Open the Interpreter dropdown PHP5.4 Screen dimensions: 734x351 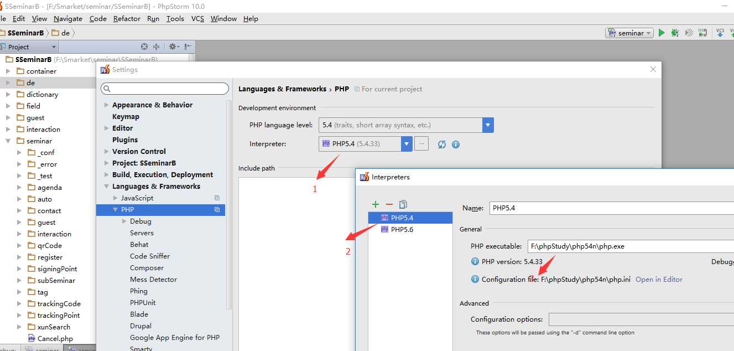(407, 144)
